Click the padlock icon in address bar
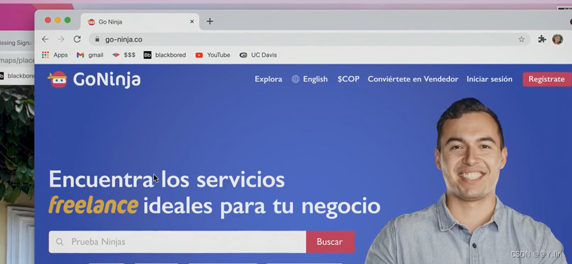The image size is (572, 264). [97, 40]
